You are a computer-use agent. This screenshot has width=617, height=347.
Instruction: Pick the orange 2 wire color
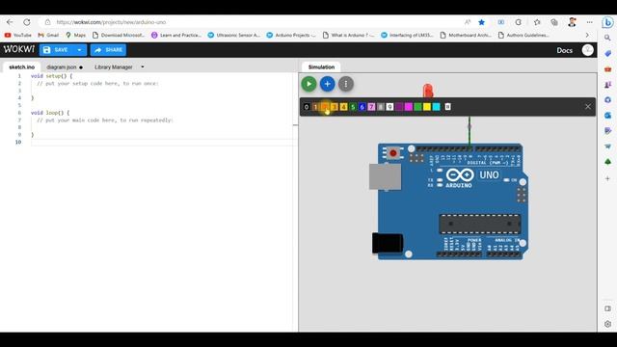tap(325, 107)
